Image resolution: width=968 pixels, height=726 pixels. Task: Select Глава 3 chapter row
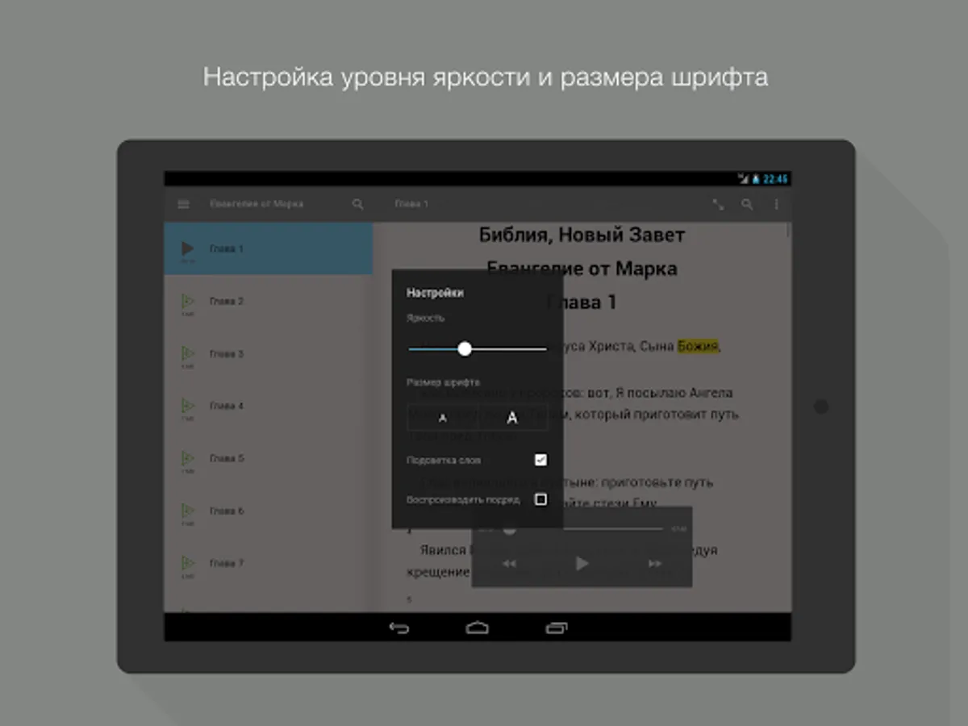point(269,354)
